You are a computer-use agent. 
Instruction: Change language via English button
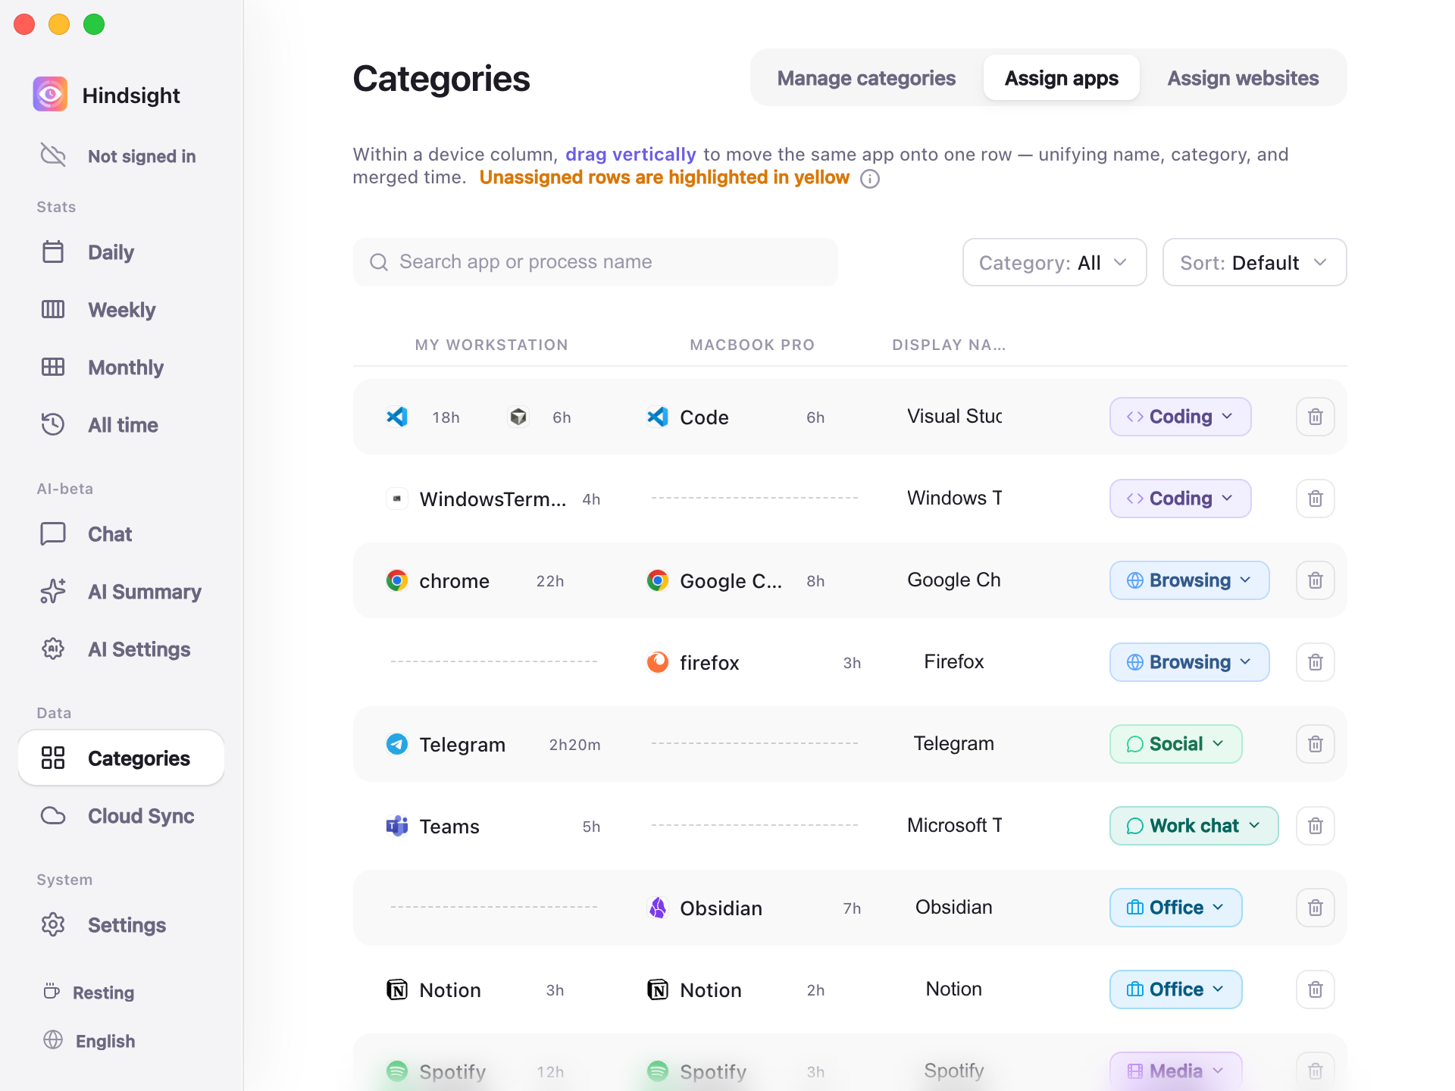click(89, 1041)
